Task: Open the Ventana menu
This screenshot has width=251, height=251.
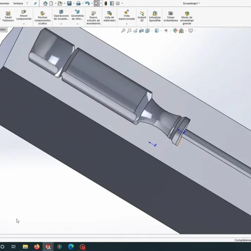Action: [x=18, y=4]
